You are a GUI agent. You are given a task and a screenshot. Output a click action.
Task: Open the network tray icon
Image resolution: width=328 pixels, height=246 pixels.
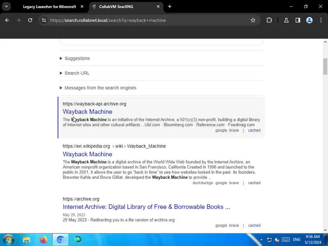click(x=269, y=240)
